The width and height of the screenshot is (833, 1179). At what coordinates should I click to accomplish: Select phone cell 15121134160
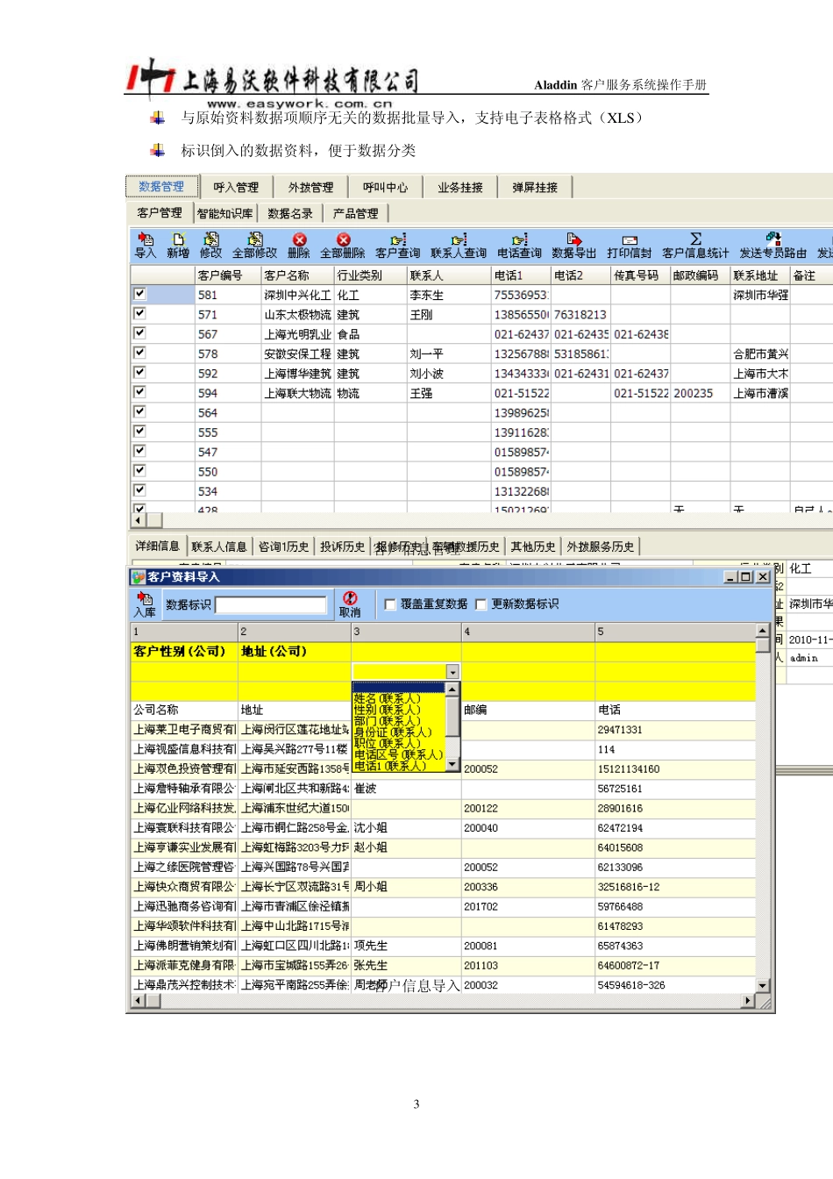tap(675, 769)
